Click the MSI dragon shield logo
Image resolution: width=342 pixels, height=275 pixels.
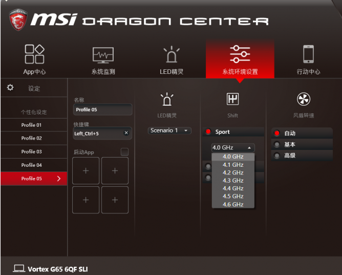(18, 19)
